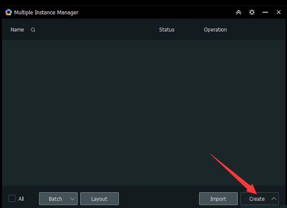287x208 pixels.
Task: Click the Import button
Action: pyautogui.click(x=218, y=199)
